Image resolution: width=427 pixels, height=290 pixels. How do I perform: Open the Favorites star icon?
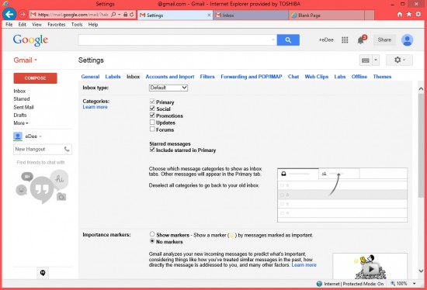click(408, 14)
